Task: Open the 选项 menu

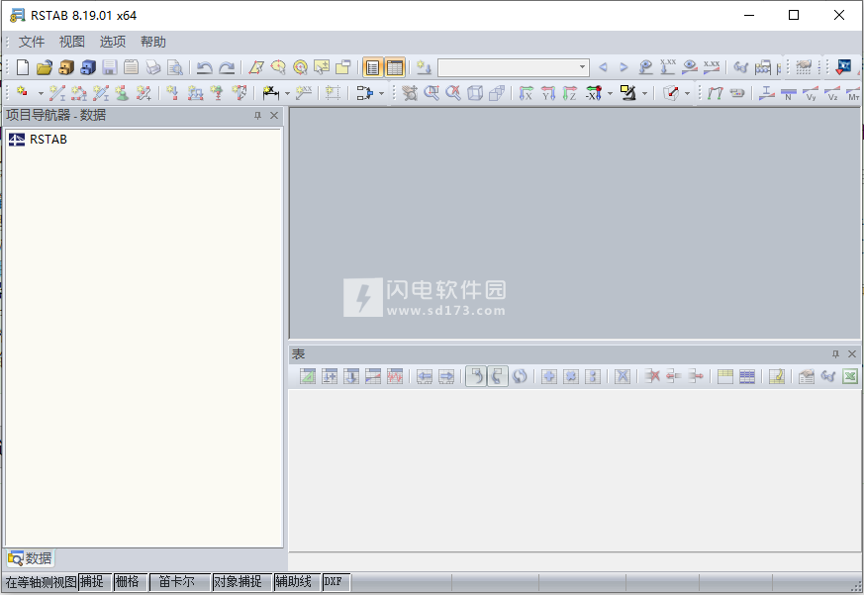Action: point(113,42)
